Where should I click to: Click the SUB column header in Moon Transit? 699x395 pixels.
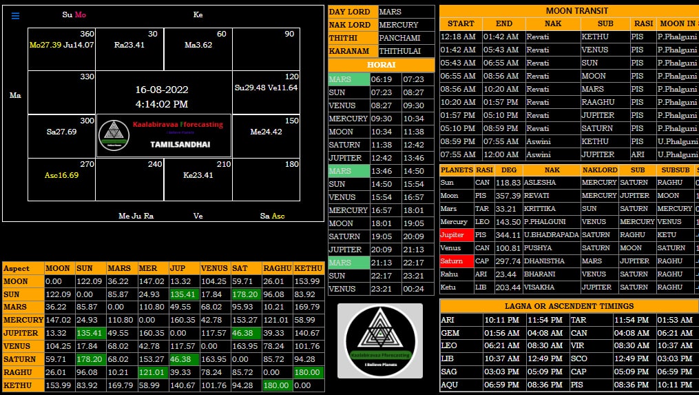pyautogui.click(x=605, y=23)
